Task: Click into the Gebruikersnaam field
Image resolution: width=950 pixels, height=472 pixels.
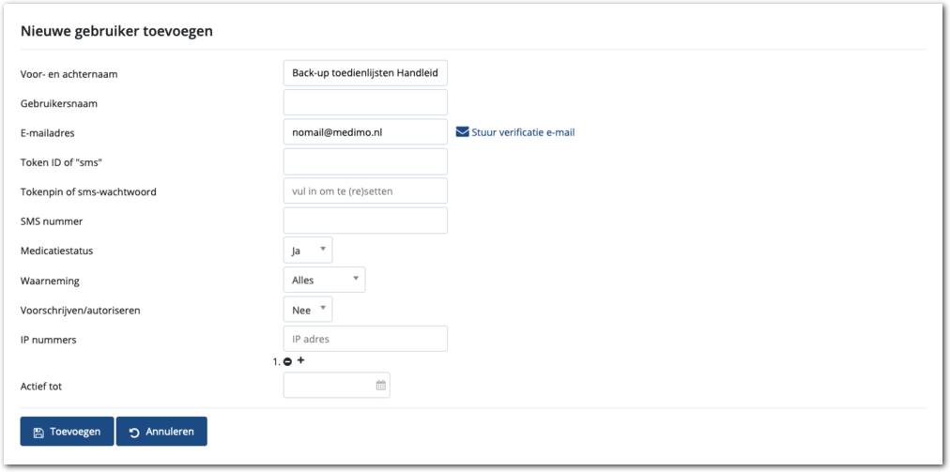Action: point(365,102)
